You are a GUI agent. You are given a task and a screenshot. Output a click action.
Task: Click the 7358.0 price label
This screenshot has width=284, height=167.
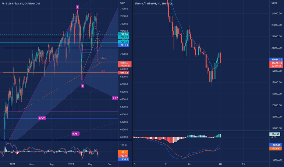pyautogui.click(x=123, y=34)
